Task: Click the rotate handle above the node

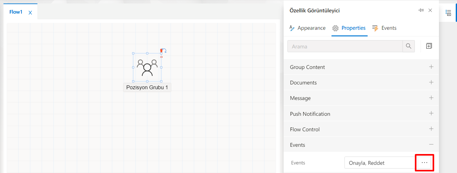Action: tap(164, 51)
